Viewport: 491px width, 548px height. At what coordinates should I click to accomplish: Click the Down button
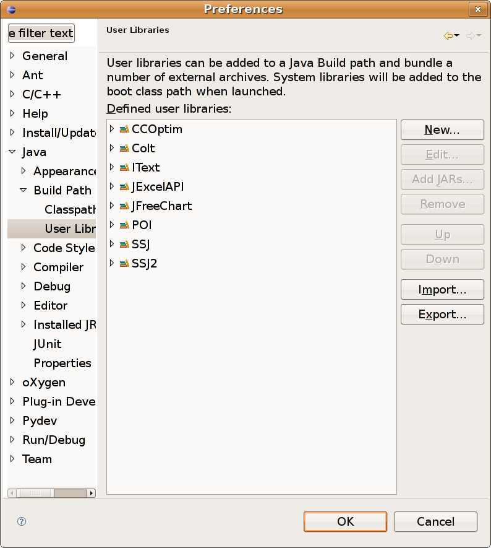(442, 259)
